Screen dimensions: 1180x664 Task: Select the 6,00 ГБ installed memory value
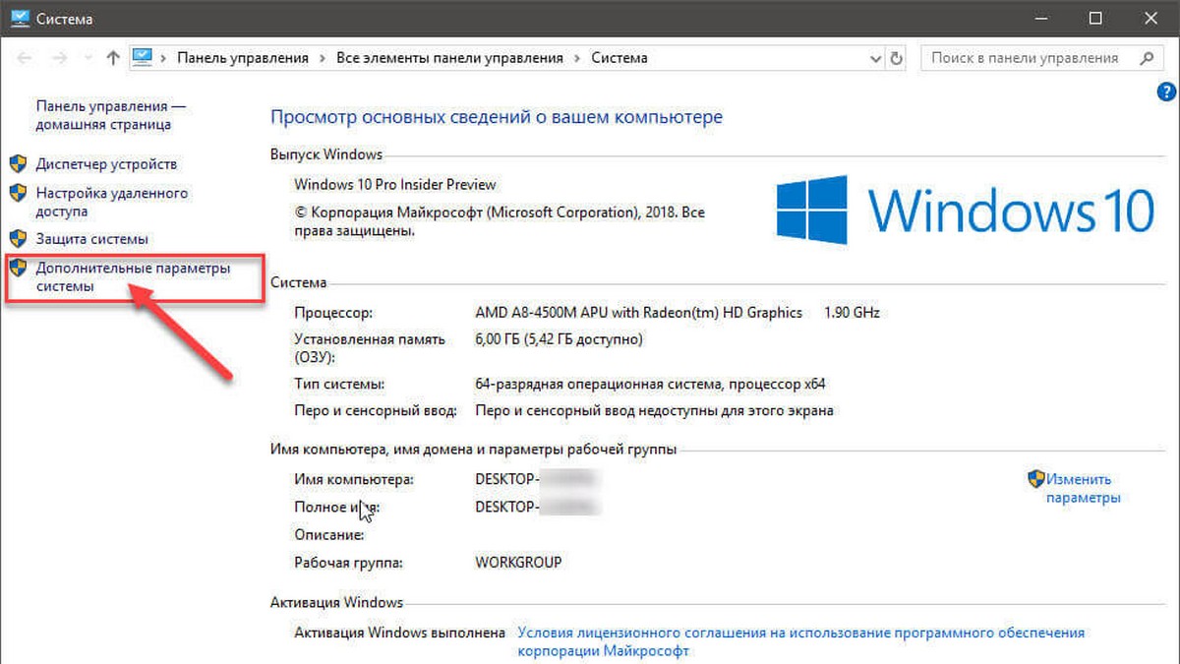[559, 339]
